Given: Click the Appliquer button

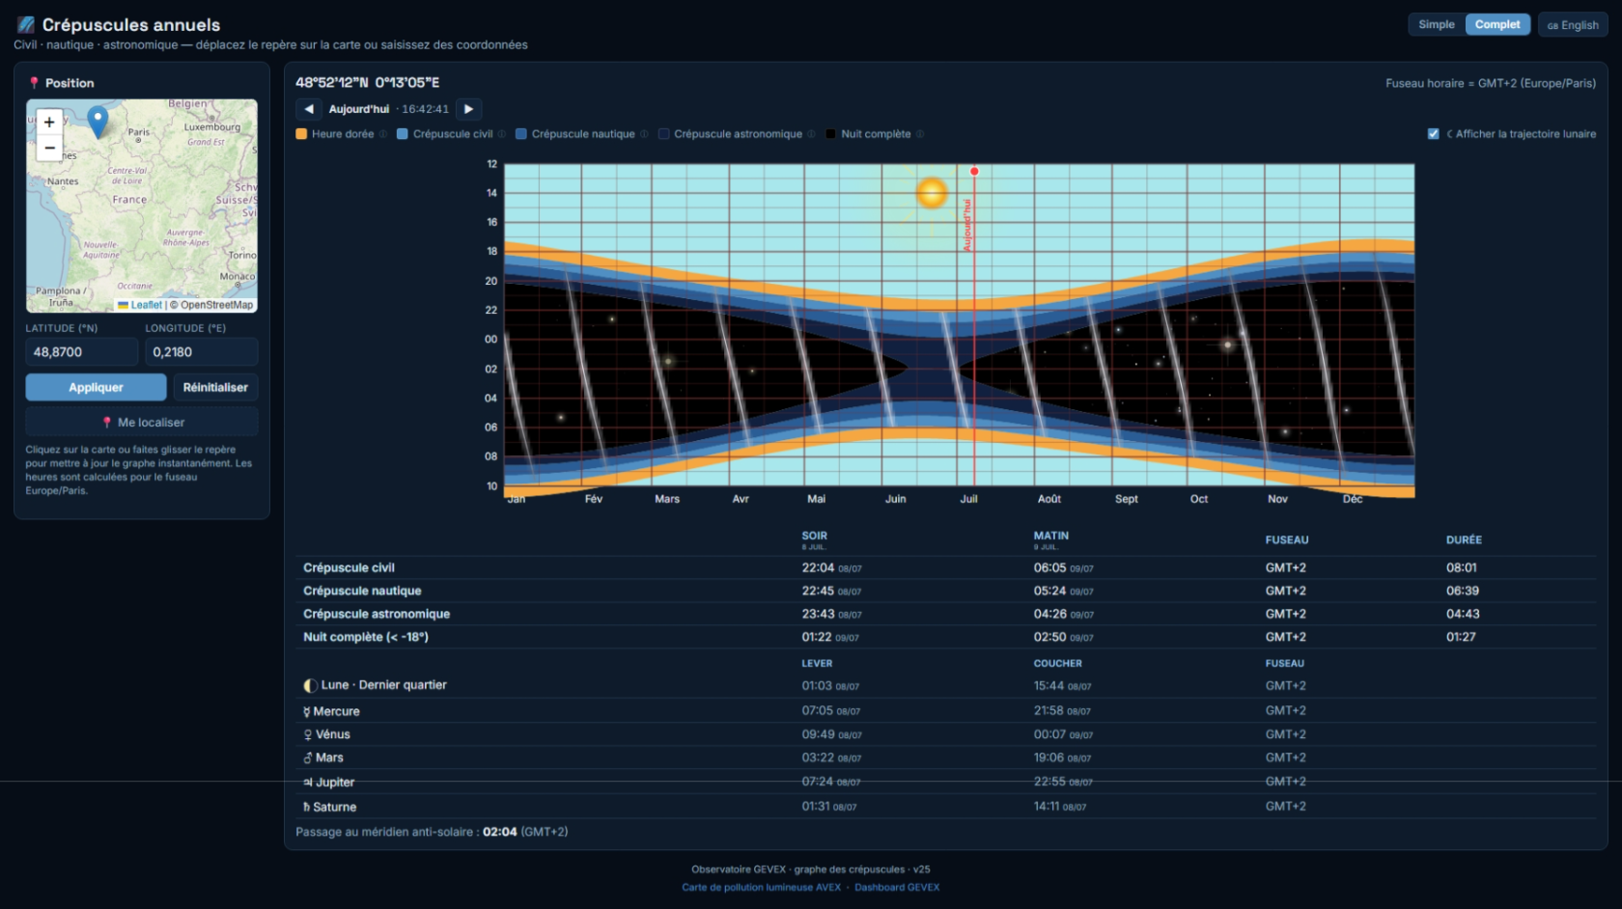Looking at the screenshot, I should pos(96,387).
